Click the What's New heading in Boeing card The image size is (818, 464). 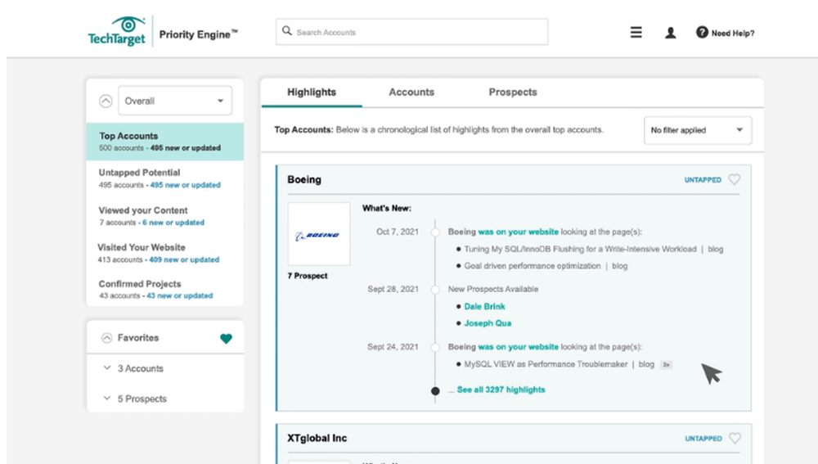(x=387, y=208)
